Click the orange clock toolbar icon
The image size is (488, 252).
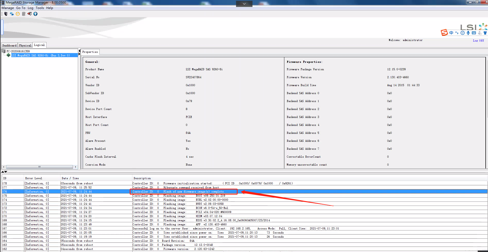coord(18,14)
